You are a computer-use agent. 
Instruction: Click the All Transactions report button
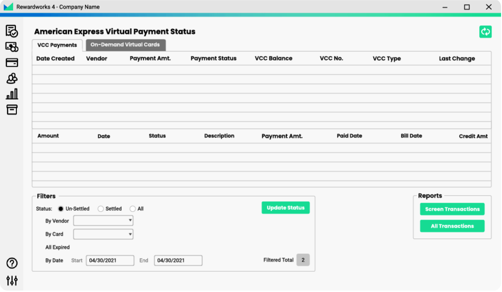[452, 226]
